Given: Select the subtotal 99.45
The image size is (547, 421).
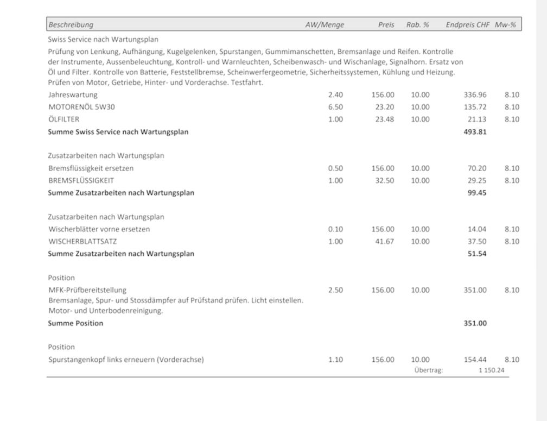Looking at the screenshot, I should [477, 193].
